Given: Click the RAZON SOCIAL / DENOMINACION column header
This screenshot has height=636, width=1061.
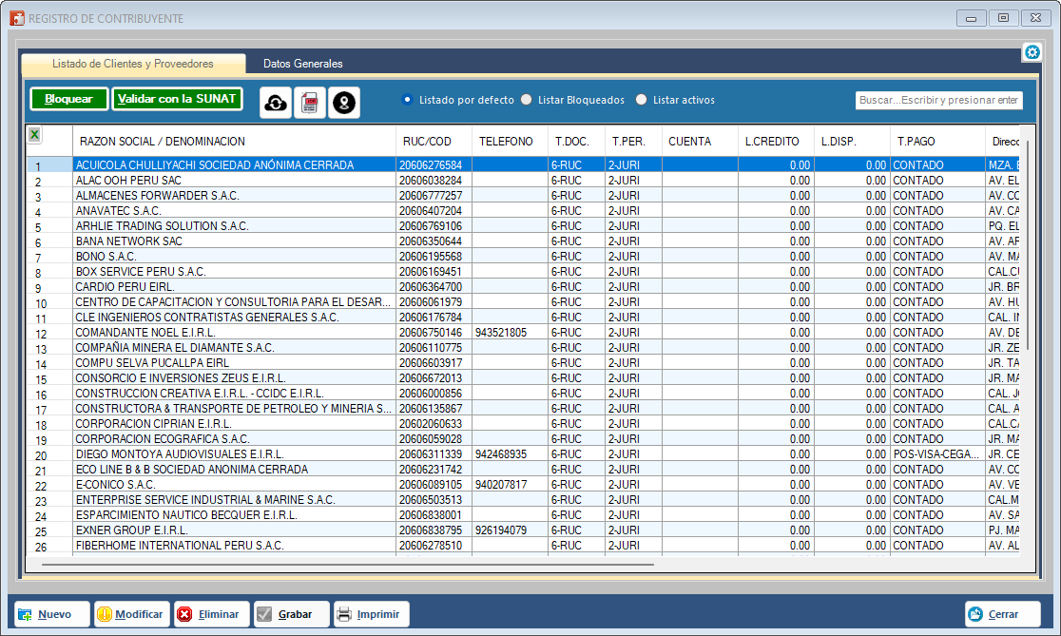Looking at the screenshot, I should [234, 142].
